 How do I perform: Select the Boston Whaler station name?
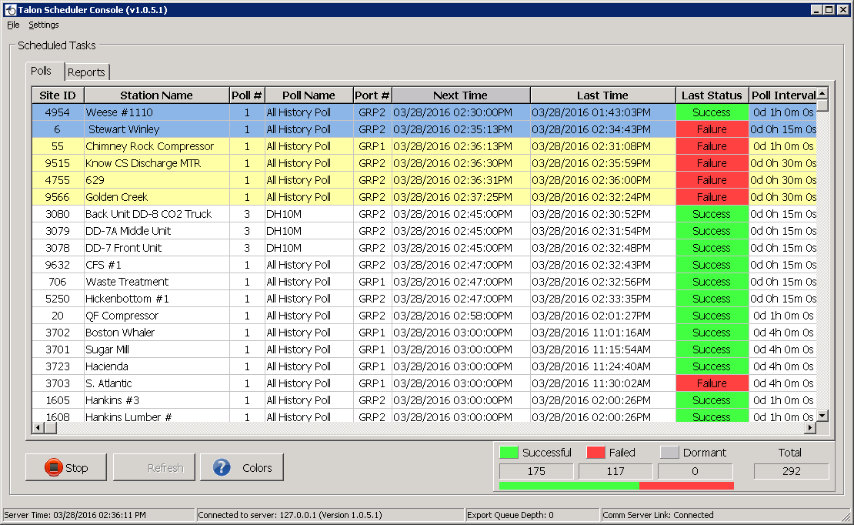[x=120, y=333]
